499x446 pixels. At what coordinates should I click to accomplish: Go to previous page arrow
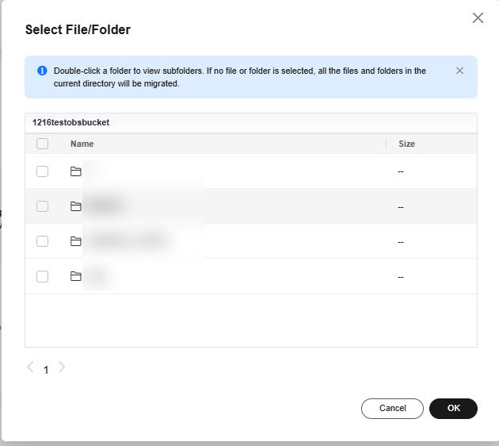pyautogui.click(x=31, y=367)
